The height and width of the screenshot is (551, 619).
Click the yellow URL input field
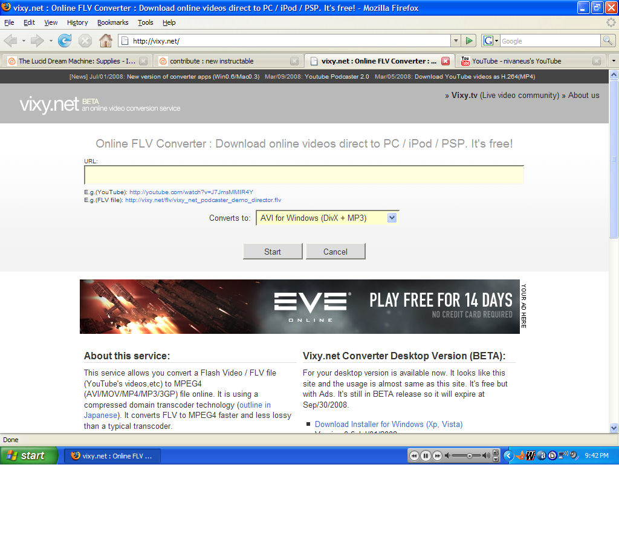[x=304, y=175]
